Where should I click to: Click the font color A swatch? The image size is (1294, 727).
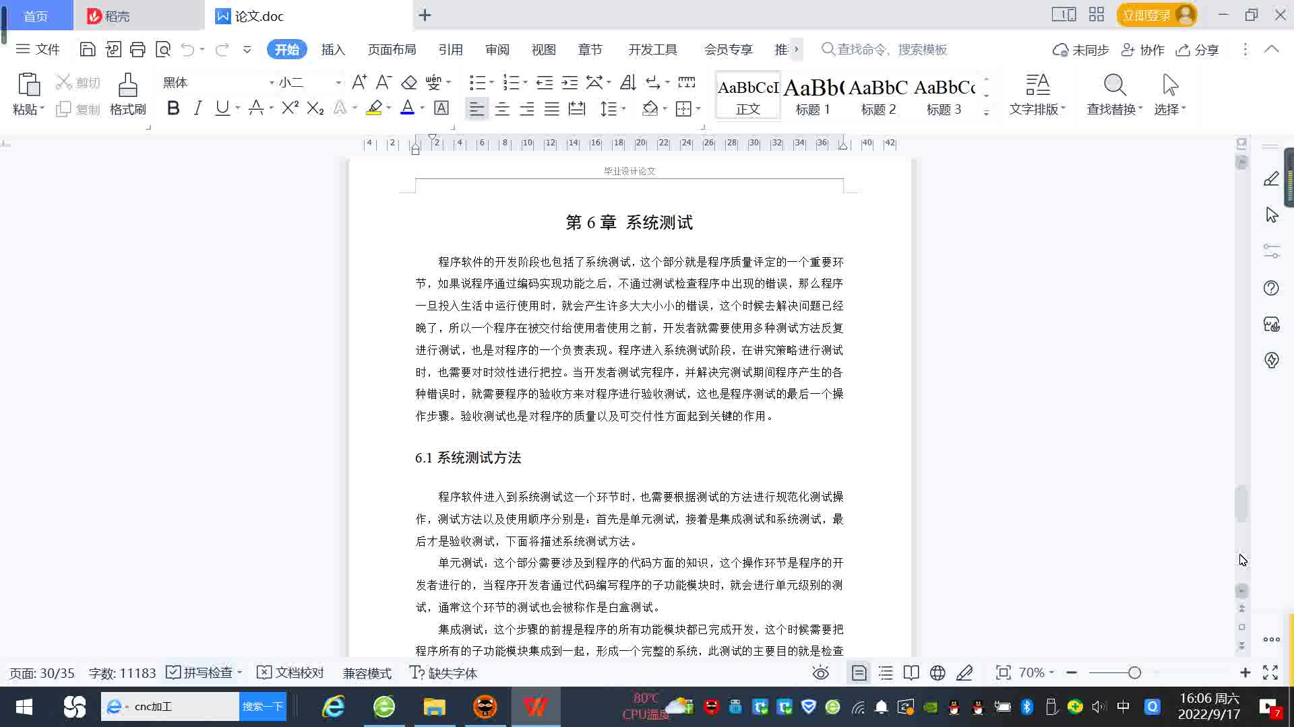click(407, 108)
